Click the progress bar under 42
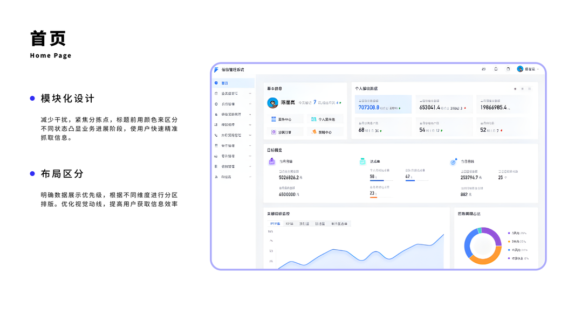The height and width of the screenshot is (323, 575). pyautogui.click(x=416, y=180)
